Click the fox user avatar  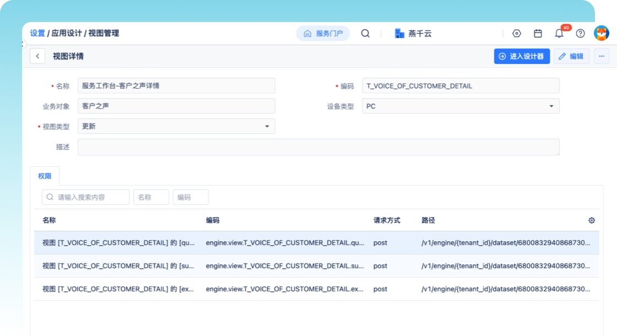[x=601, y=33]
